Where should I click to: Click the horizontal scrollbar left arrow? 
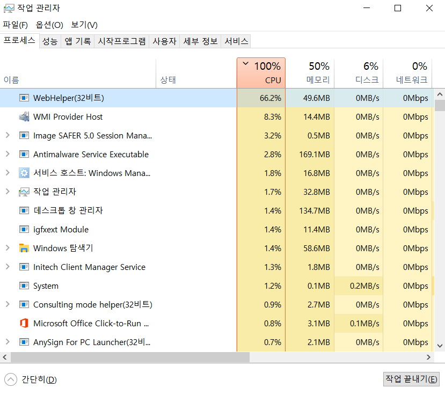[5, 357]
